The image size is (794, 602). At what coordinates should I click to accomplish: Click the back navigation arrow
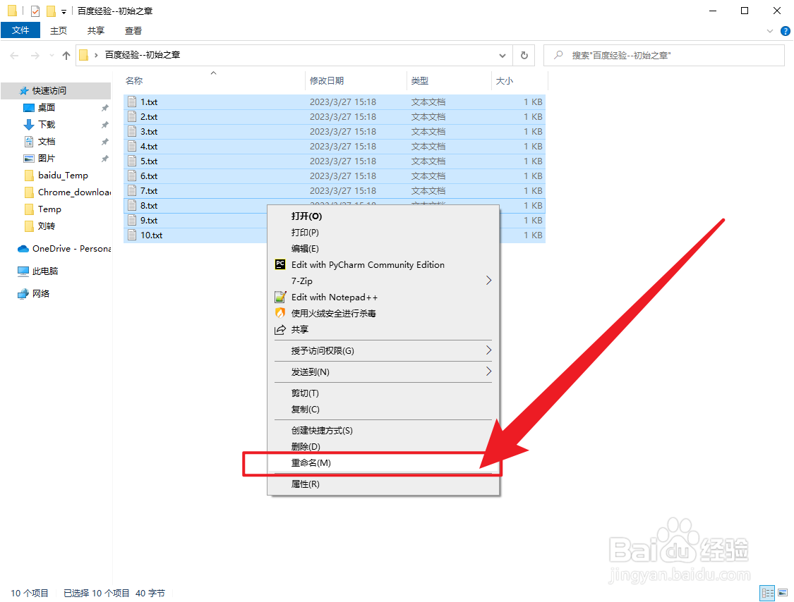pyautogui.click(x=14, y=54)
